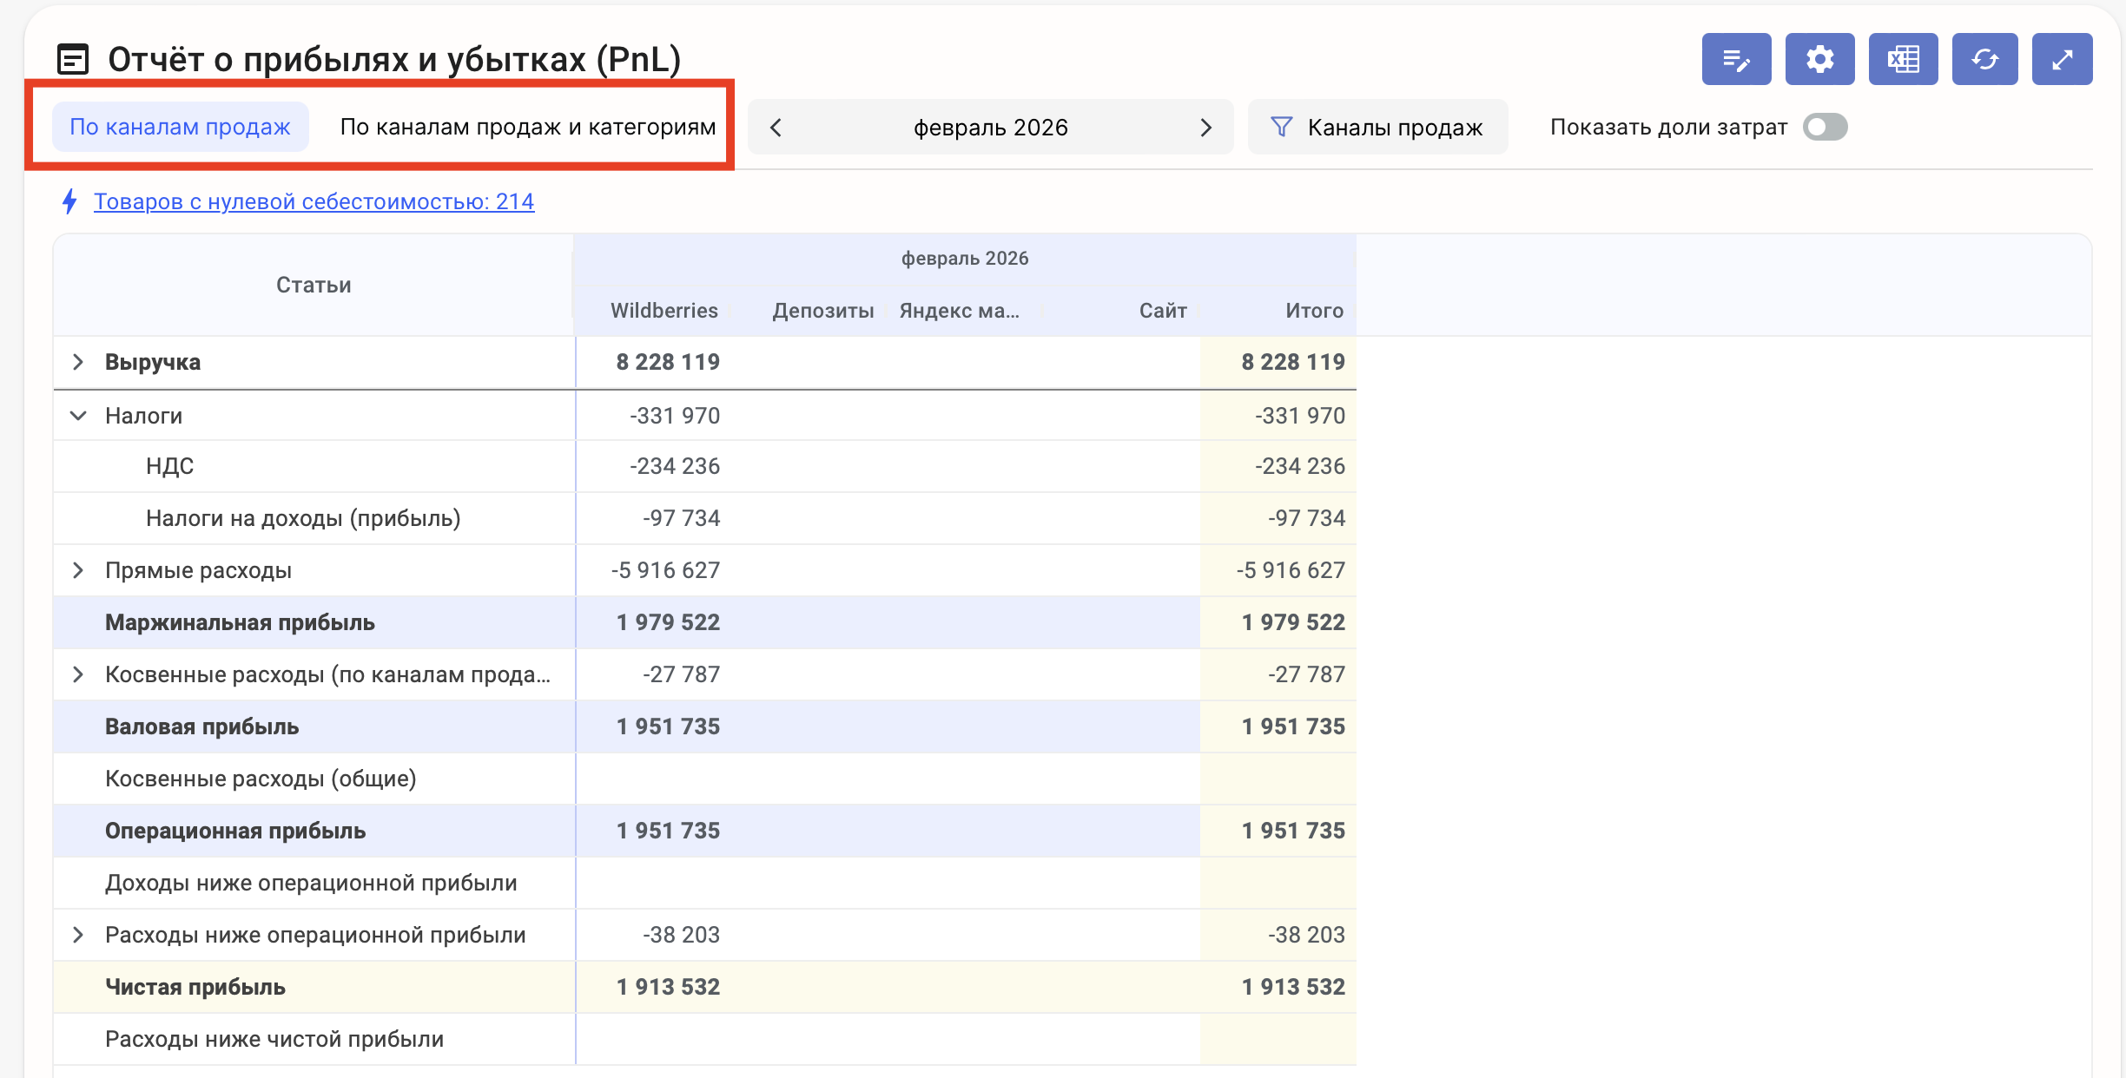Enable the Показать доли затрат switch
This screenshot has width=2126, height=1078.
point(1825,127)
